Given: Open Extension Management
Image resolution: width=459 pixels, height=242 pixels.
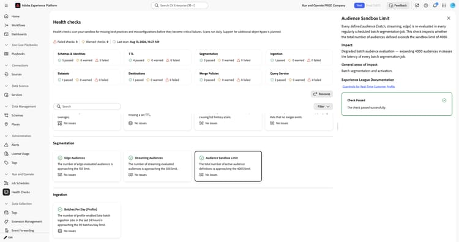Looking at the screenshot, I should click(x=26, y=222).
